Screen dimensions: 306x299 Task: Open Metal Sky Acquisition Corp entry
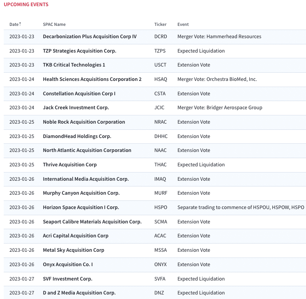tap(74, 250)
